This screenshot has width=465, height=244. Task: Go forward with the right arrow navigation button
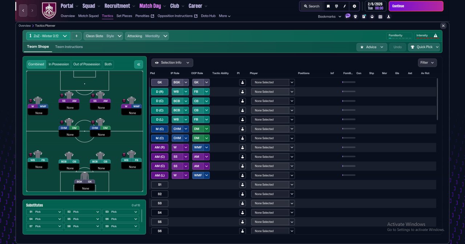pyautogui.click(x=32, y=11)
